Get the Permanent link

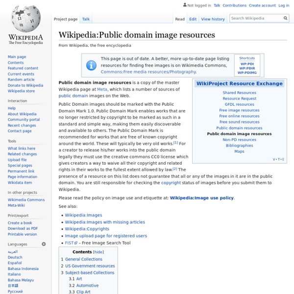pyautogui.click(x=21, y=171)
